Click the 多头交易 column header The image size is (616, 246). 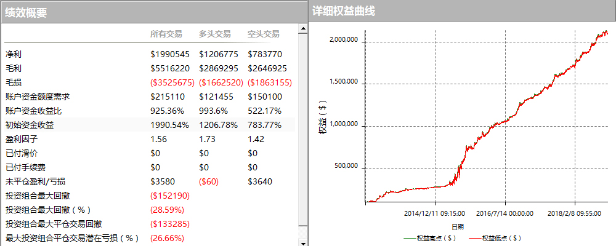(215, 34)
